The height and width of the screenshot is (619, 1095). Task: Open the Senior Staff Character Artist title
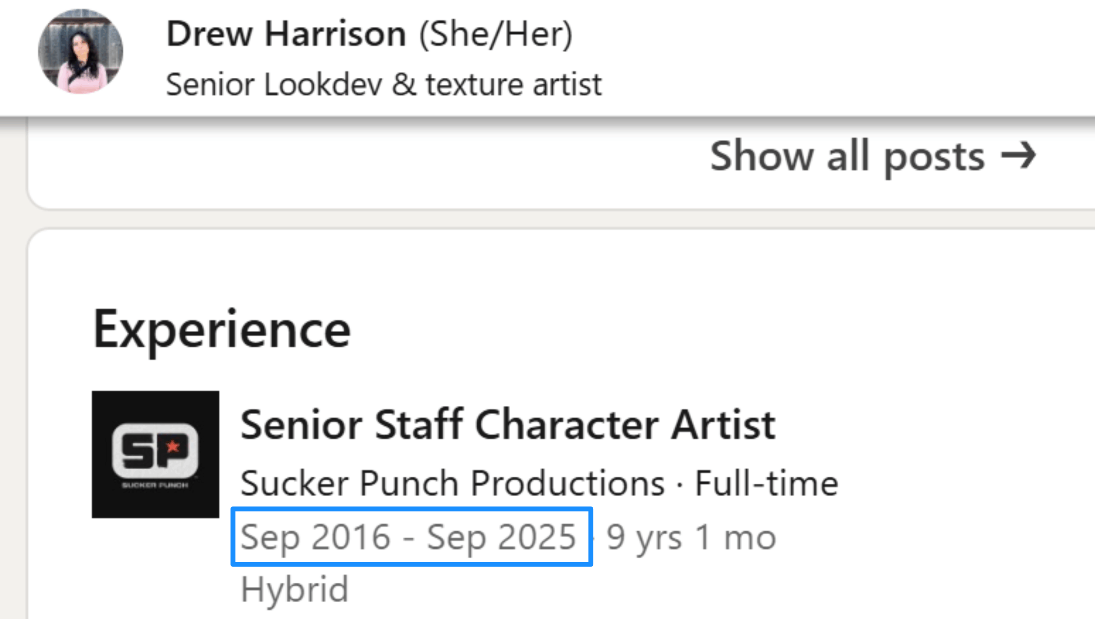(508, 425)
